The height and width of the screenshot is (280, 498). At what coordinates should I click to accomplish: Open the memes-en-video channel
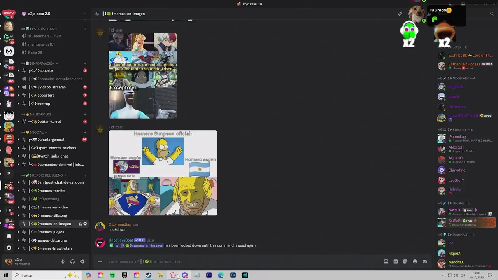pos(54,207)
